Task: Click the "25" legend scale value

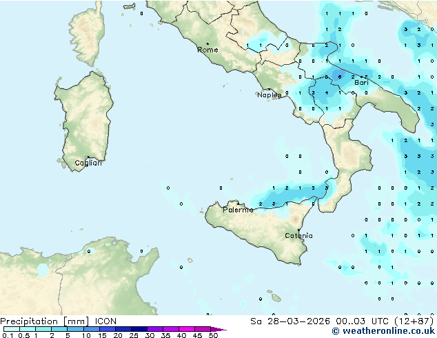Action: tap(134, 335)
